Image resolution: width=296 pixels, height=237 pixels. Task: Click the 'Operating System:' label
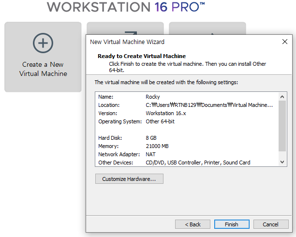pos(120,121)
